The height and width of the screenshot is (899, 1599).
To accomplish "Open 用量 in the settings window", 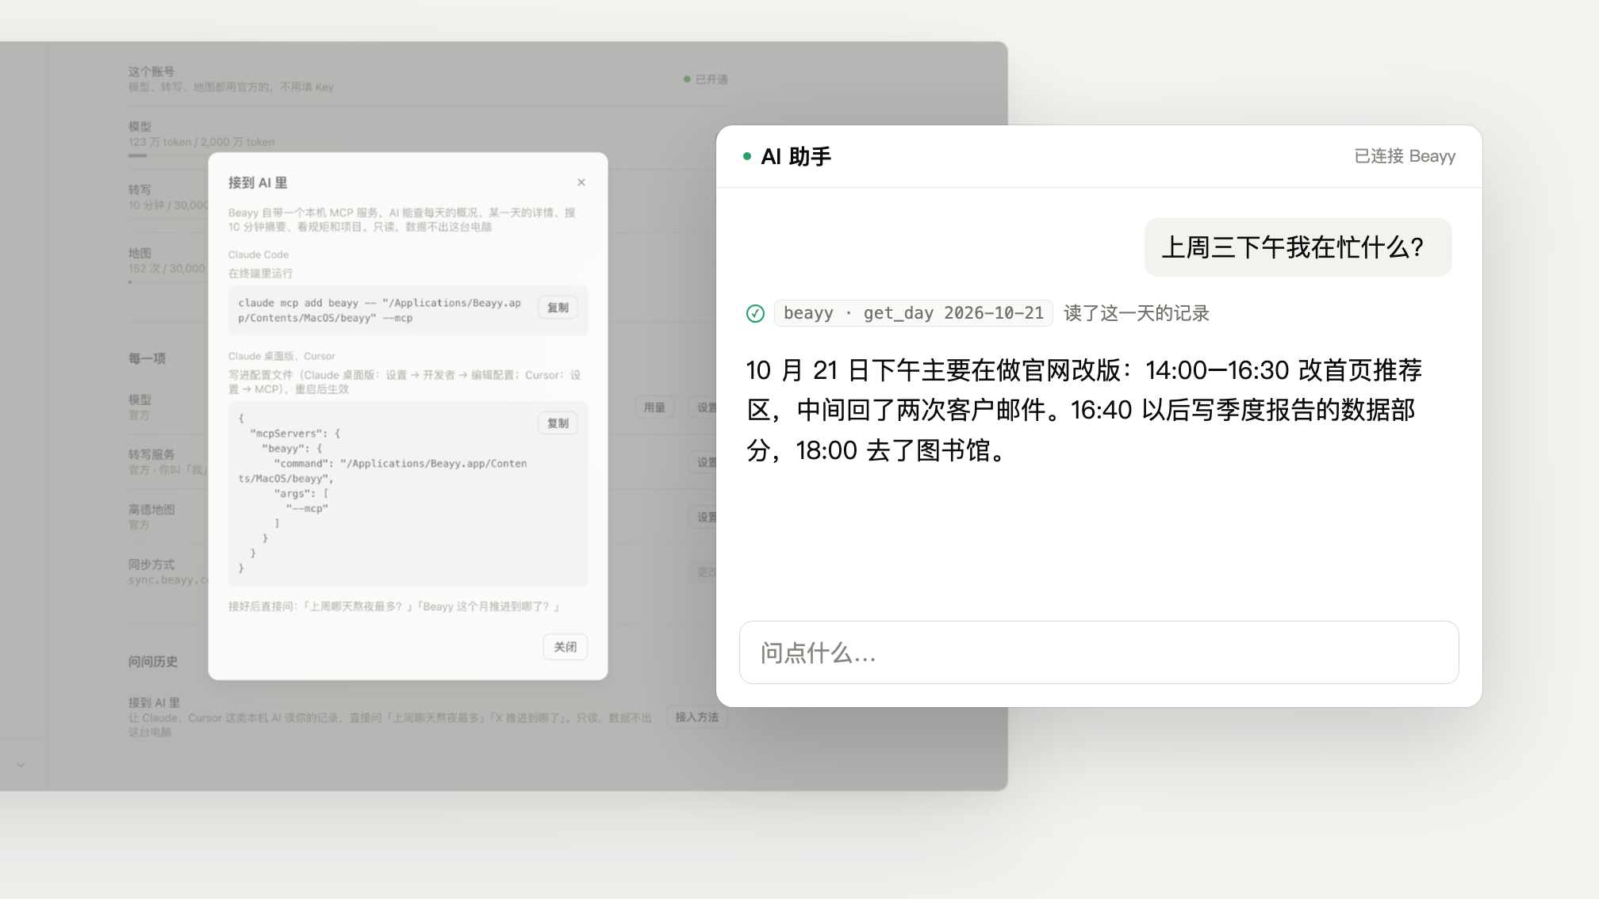I will (x=654, y=407).
